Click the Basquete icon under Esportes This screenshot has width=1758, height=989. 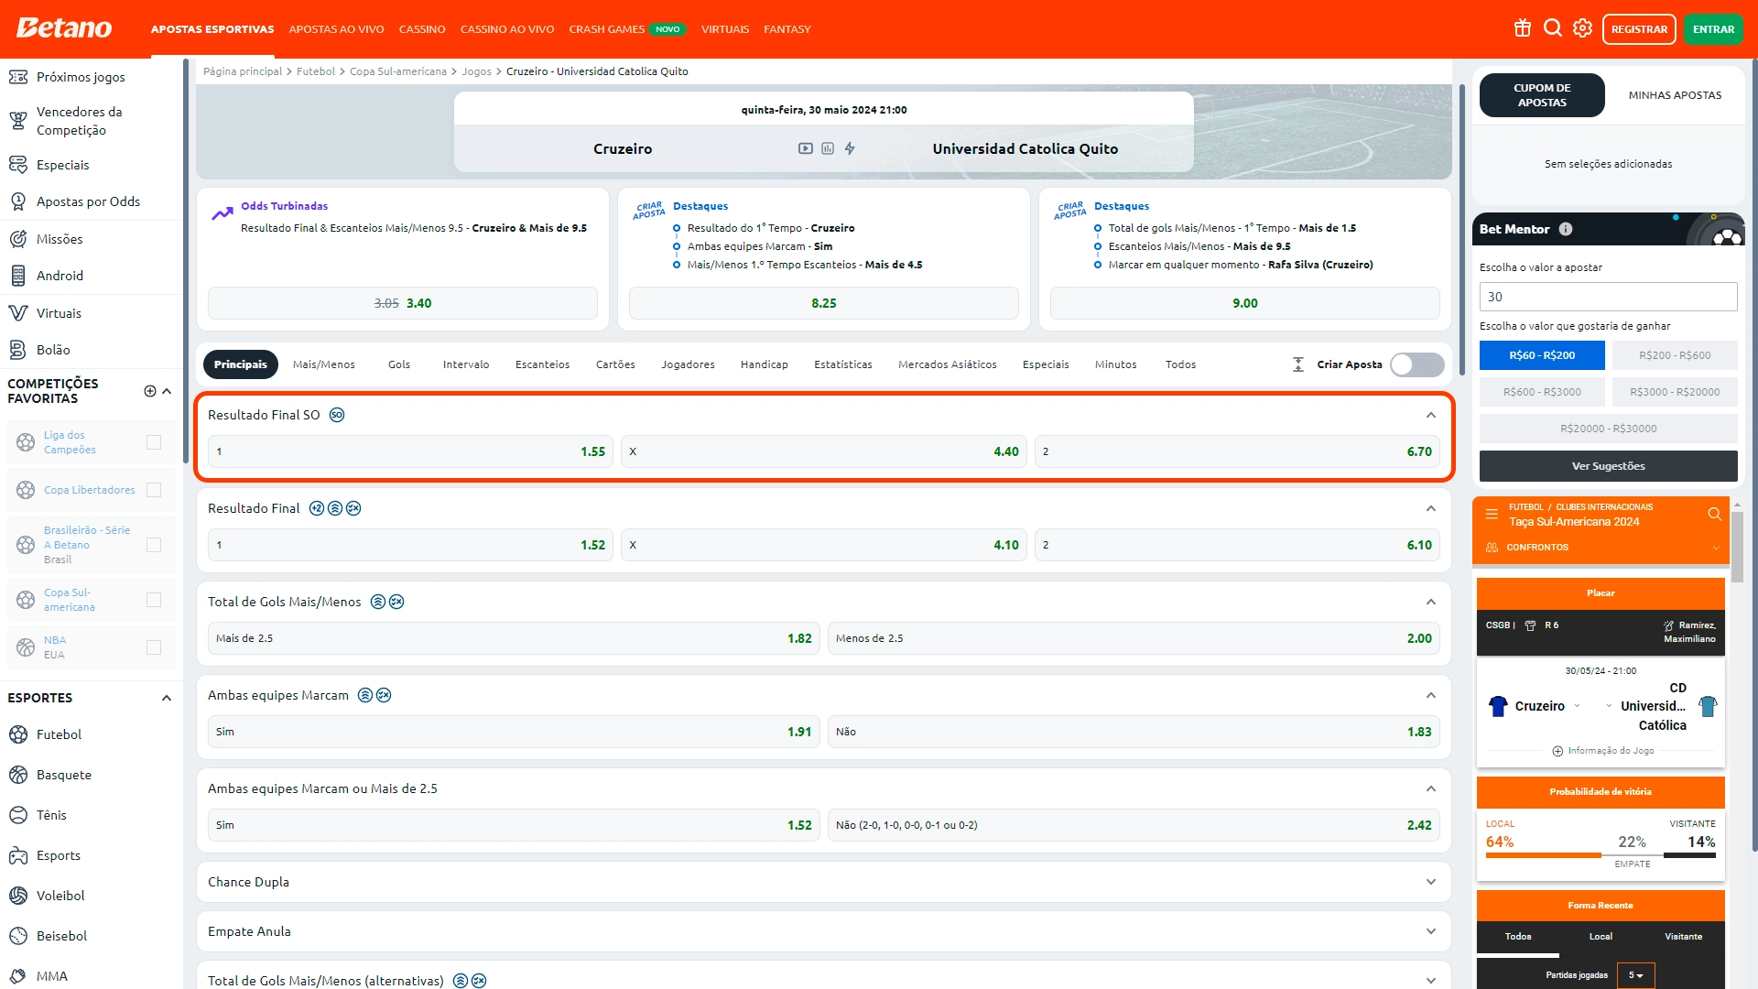point(18,775)
